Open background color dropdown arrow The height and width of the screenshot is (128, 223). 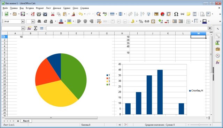click(x=74, y=22)
